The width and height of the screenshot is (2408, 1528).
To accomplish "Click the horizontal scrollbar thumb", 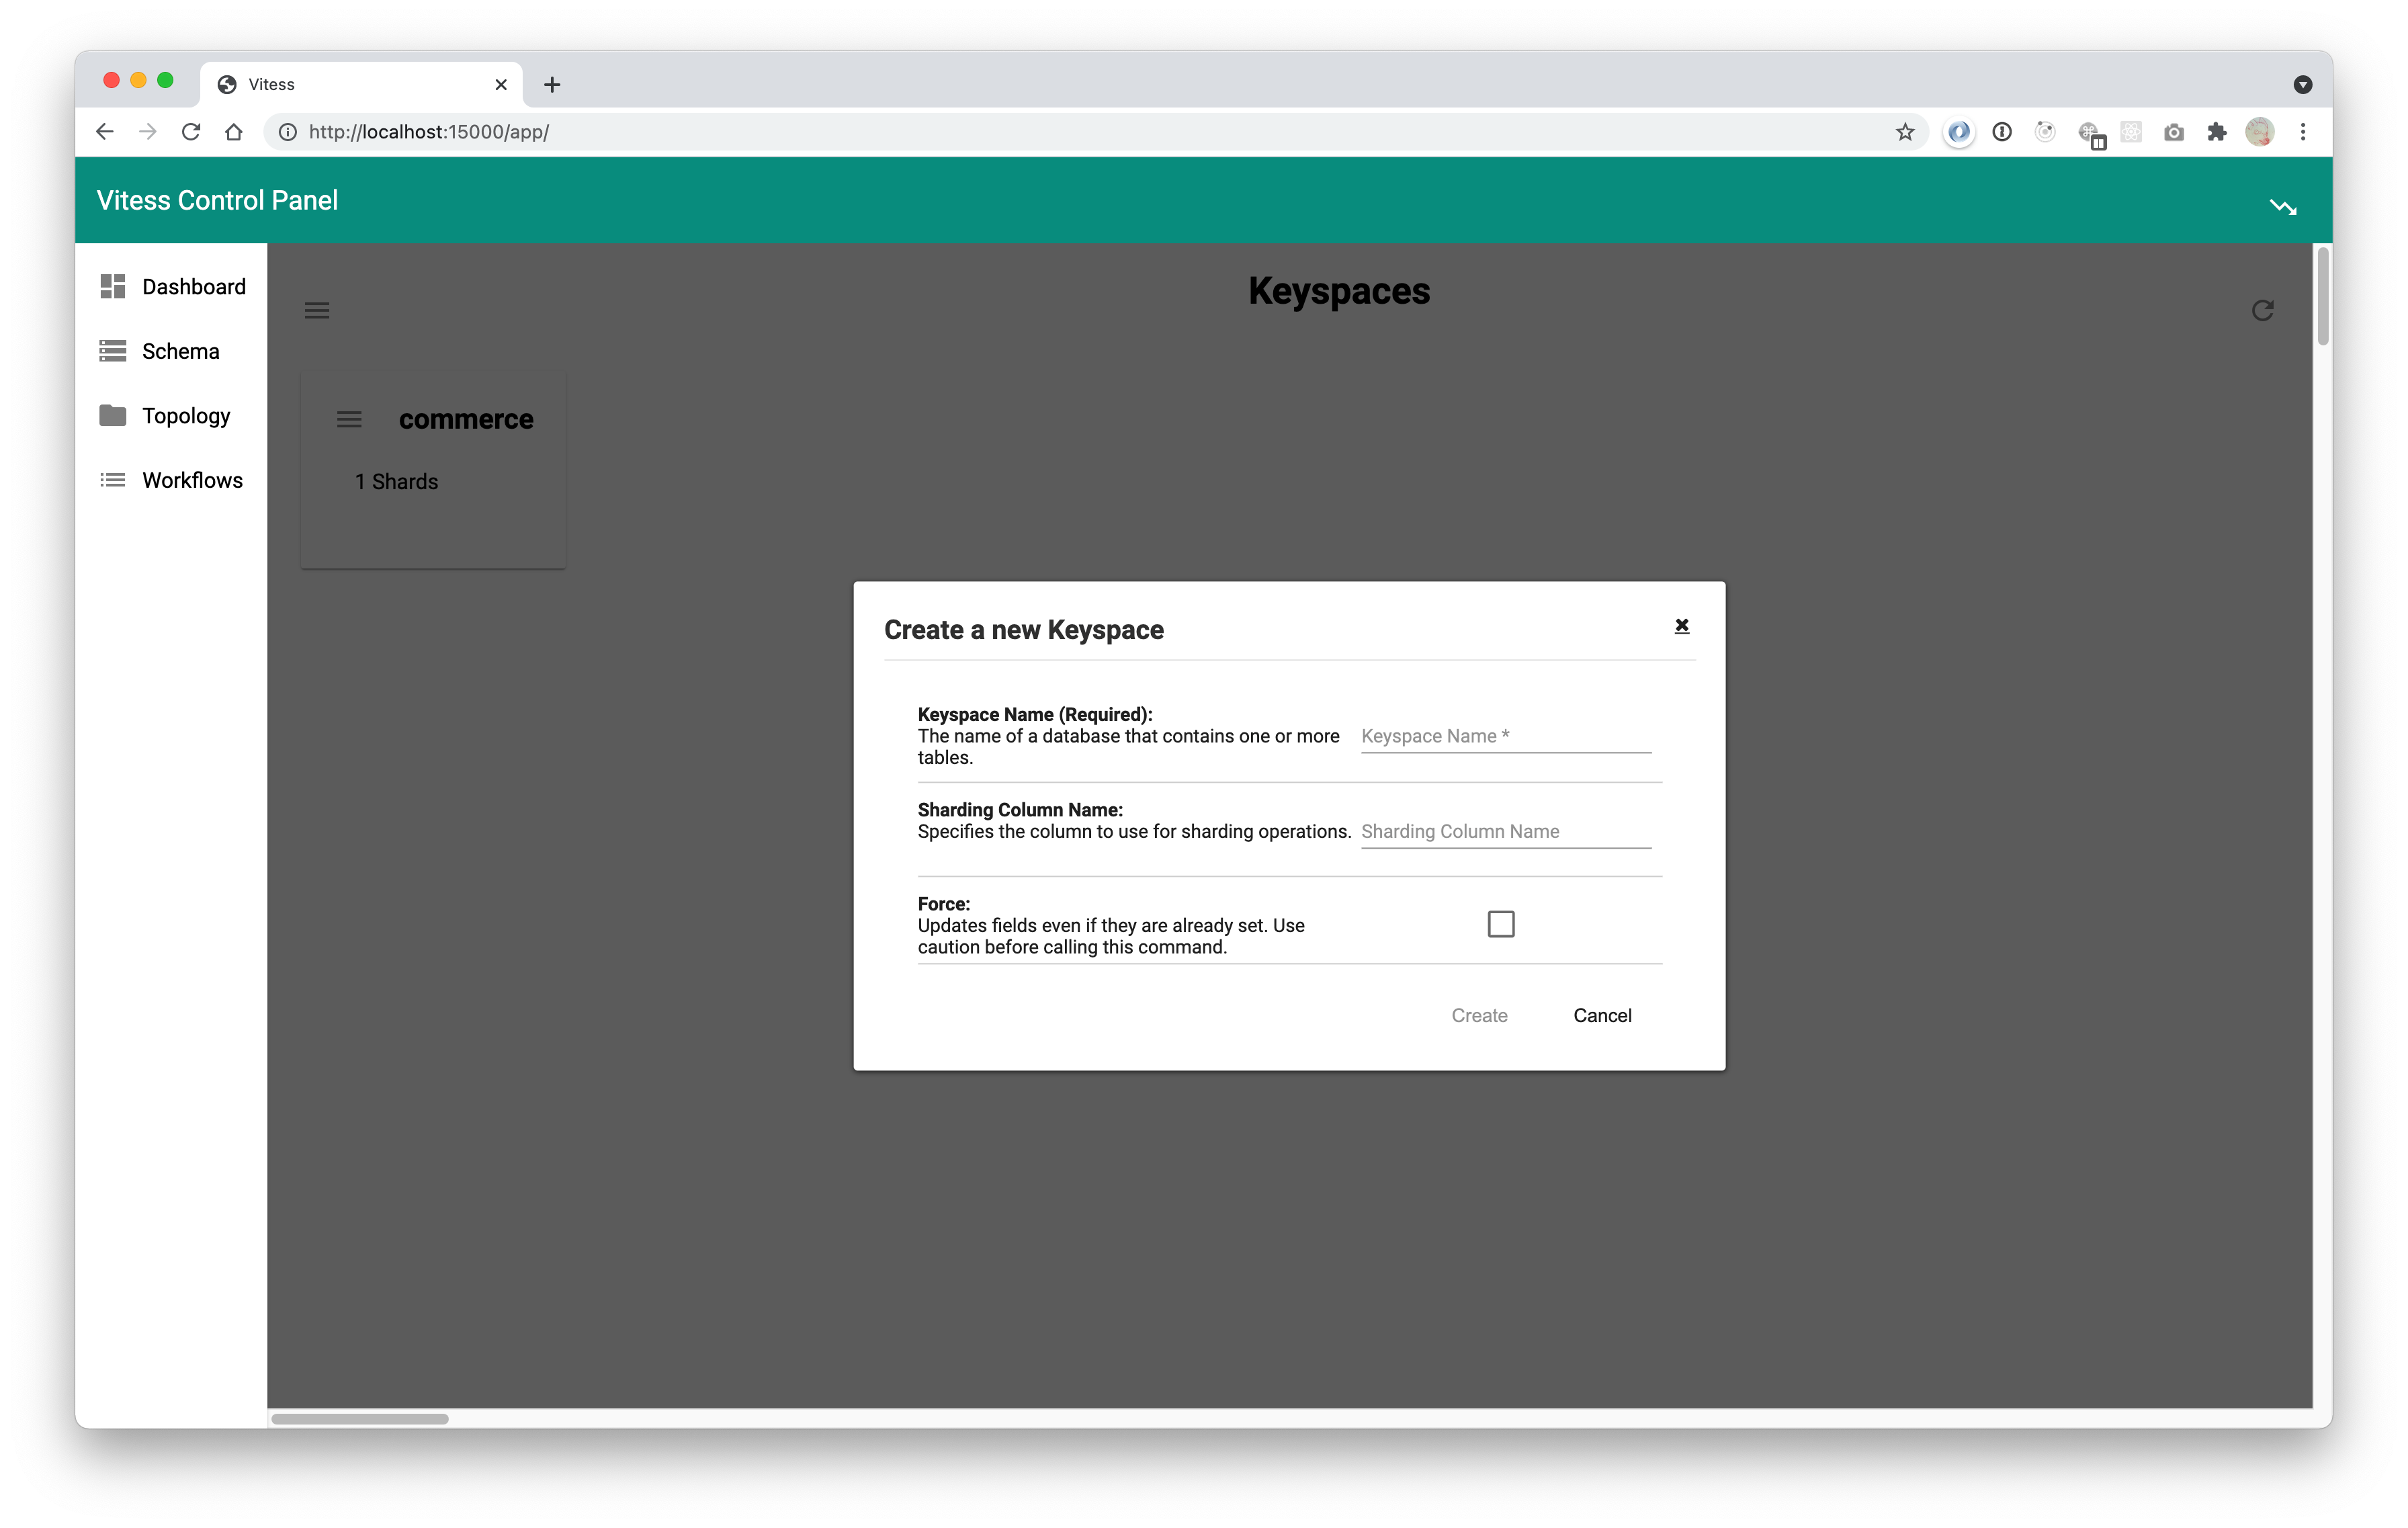I will tap(360, 1419).
